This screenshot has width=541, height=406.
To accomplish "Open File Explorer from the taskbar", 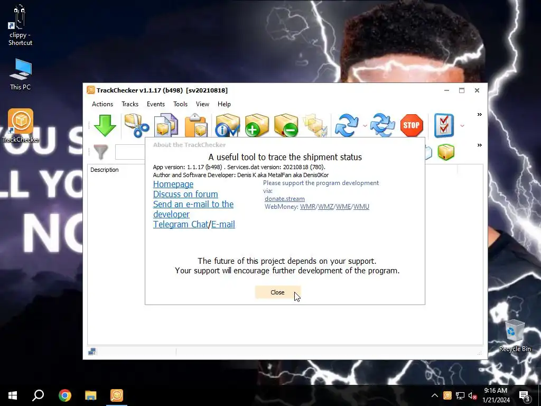I will (x=91, y=395).
